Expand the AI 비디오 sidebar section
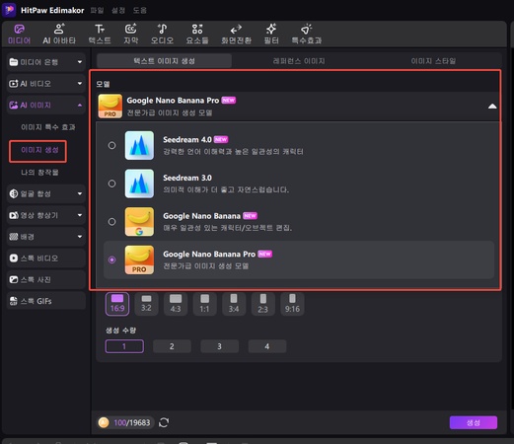The height and width of the screenshot is (444, 514). (46, 84)
